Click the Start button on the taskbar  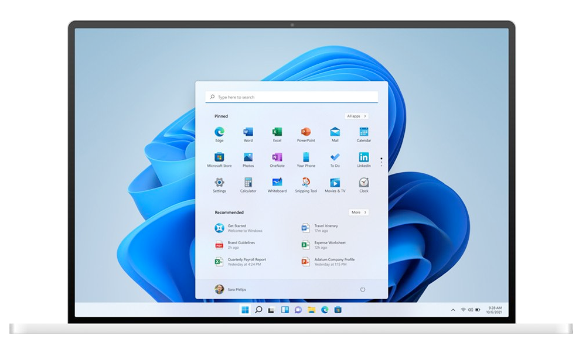pyautogui.click(x=245, y=310)
